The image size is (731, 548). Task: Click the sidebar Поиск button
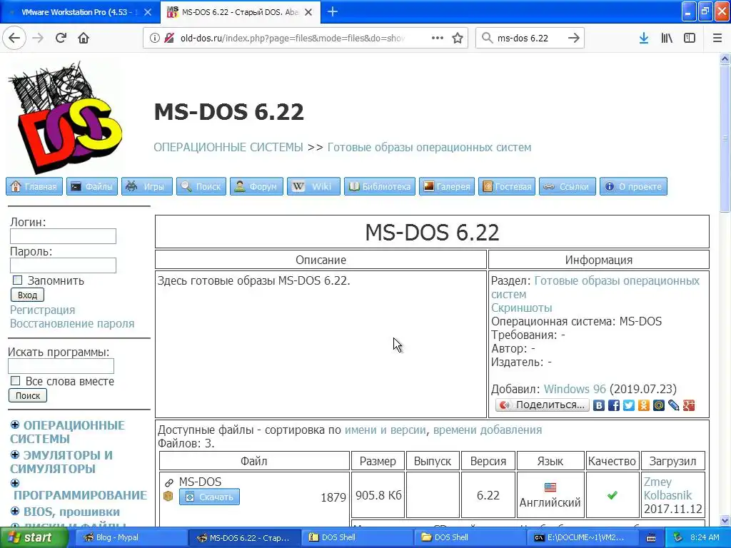tap(28, 395)
